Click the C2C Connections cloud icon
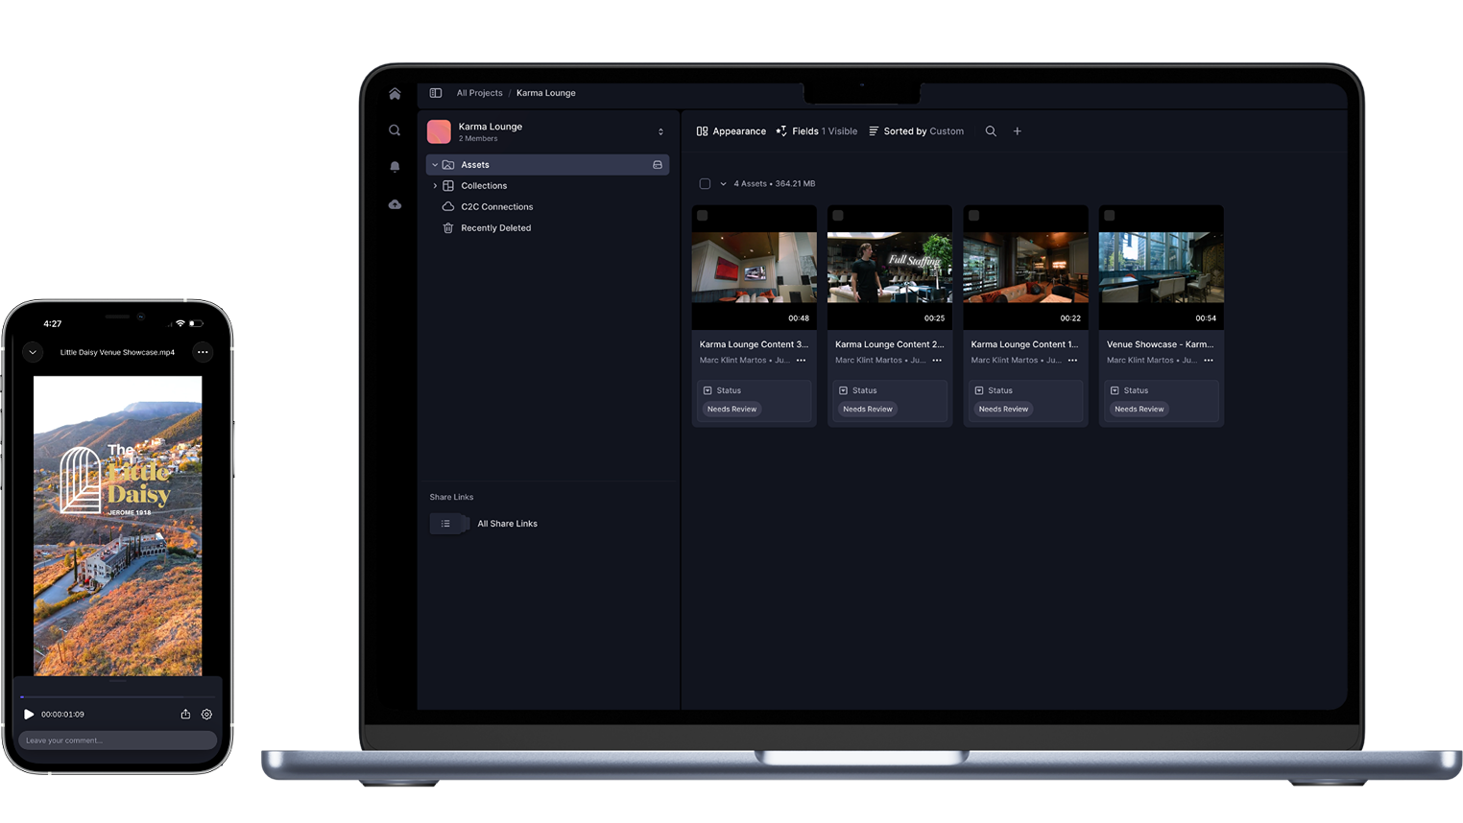1463x823 pixels. coord(448,207)
